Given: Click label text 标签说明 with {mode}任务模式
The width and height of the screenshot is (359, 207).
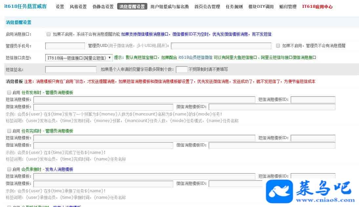Looking at the screenshot, I should (122, 121).
